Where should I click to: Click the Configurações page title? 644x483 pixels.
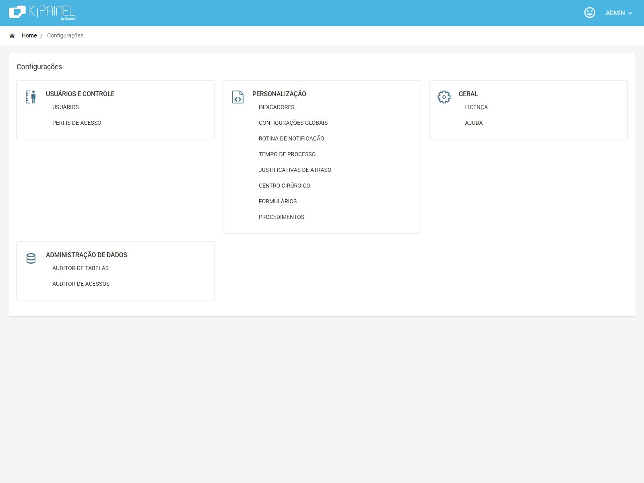point(39,67)
